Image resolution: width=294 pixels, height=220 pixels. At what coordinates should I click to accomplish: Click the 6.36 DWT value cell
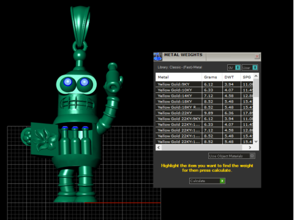[232, 113]
